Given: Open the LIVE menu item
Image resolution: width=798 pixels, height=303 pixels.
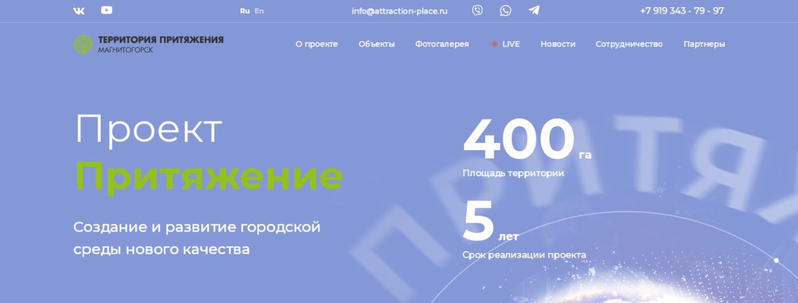Looking at the screenshot, I should [511, 44].
